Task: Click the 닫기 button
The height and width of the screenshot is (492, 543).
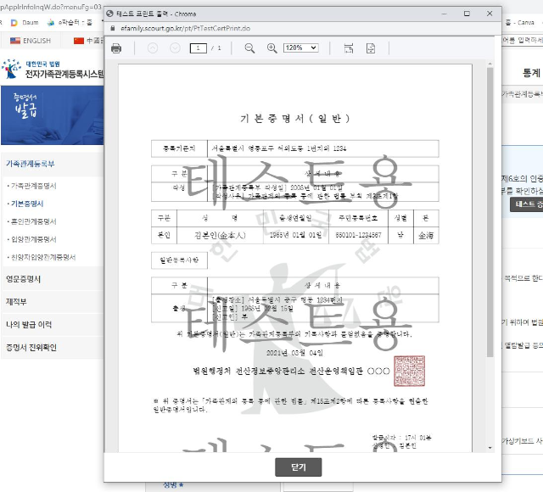Action: (x=298, y=467)
